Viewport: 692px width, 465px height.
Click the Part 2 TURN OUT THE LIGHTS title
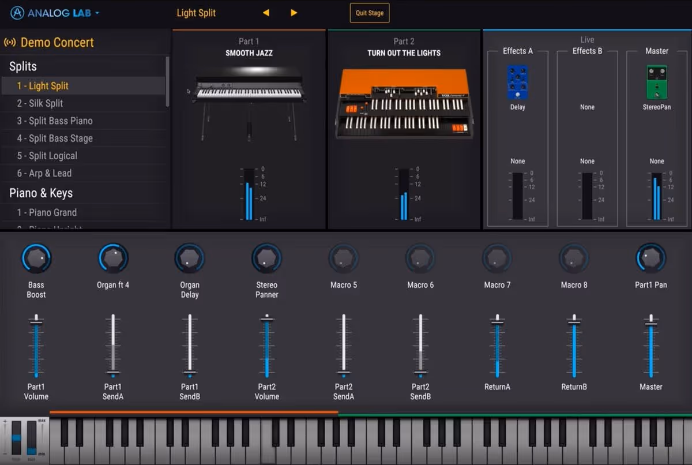point(404,53)
